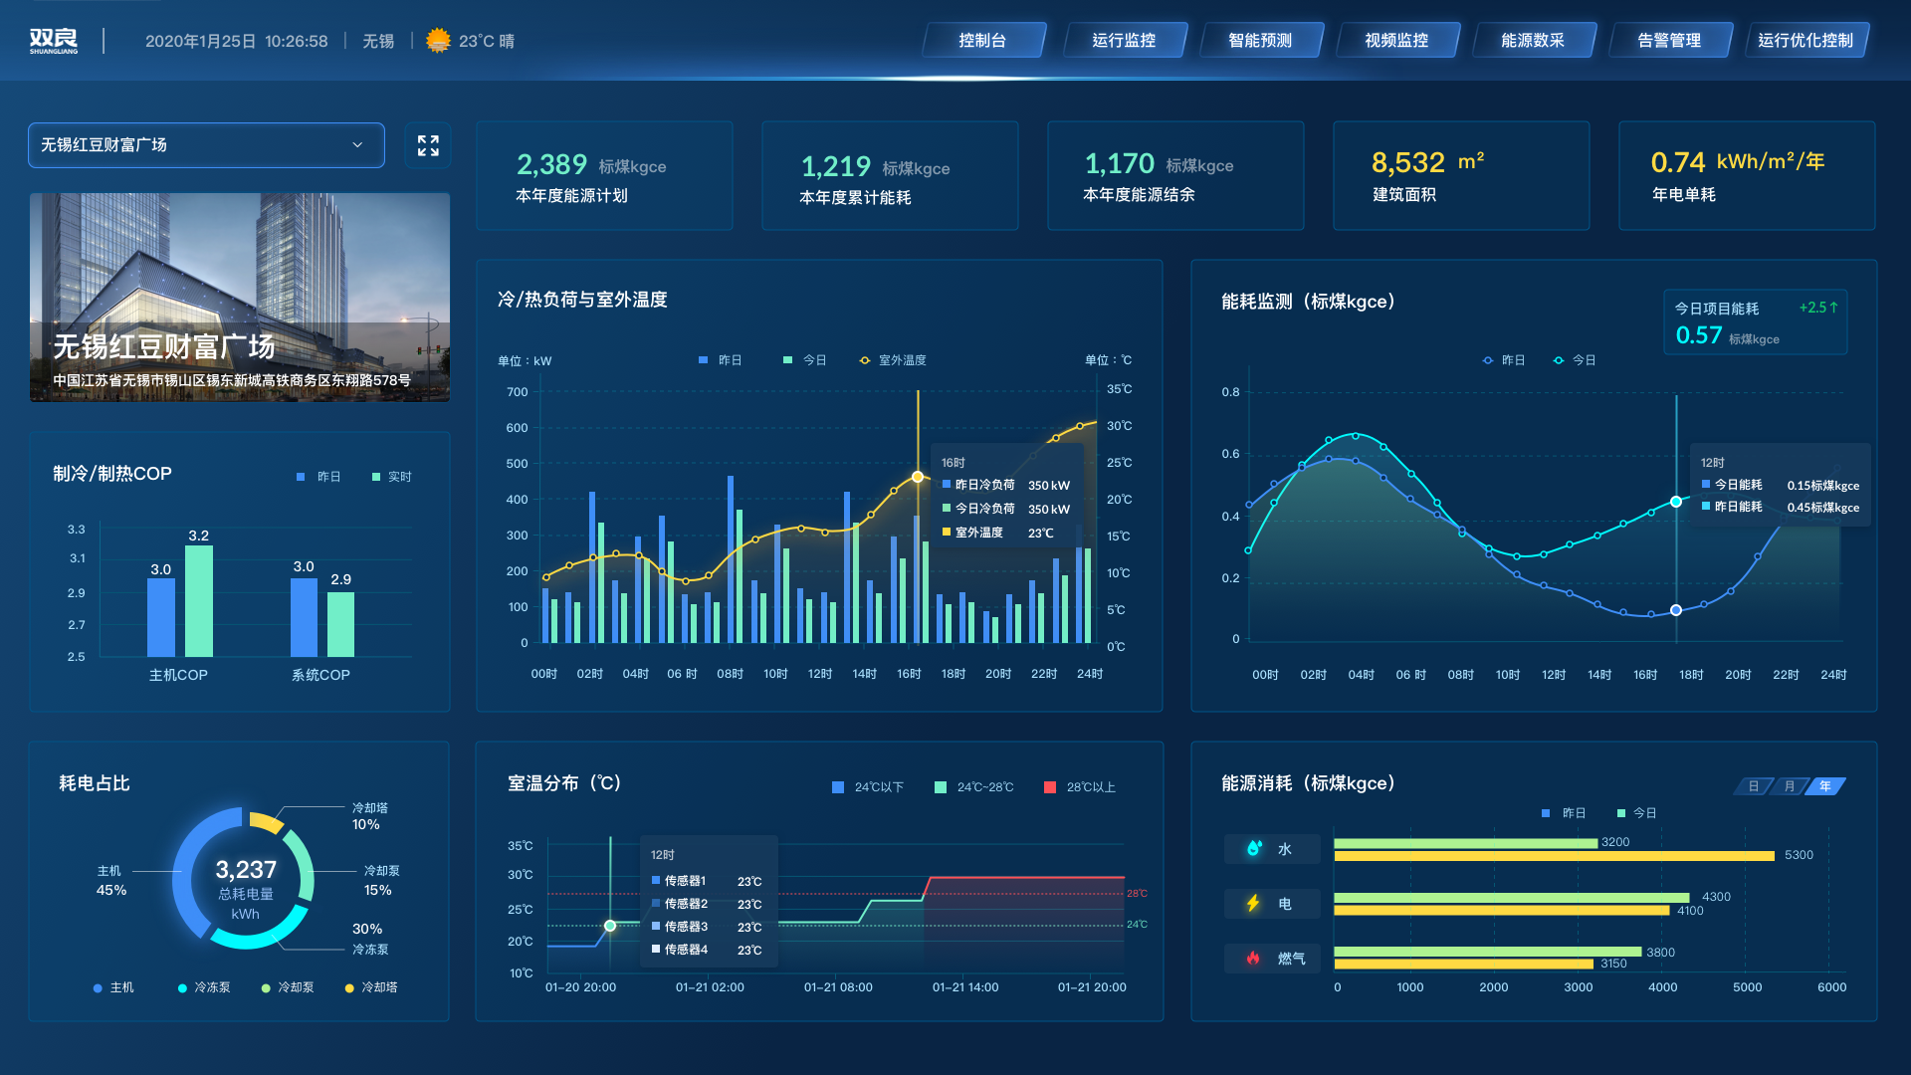Switch to the 运行监控 tab

(1124, 41)
